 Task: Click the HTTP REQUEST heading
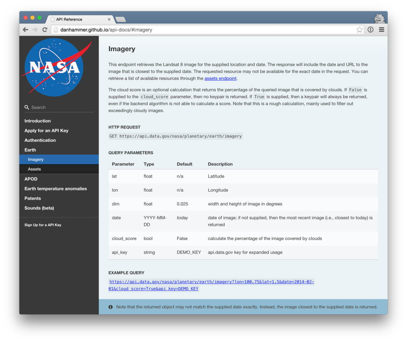[124, 127]
